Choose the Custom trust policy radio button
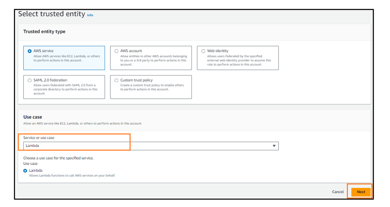The width and height of the screenshot is (390, 207). click(x=116, y=80)
